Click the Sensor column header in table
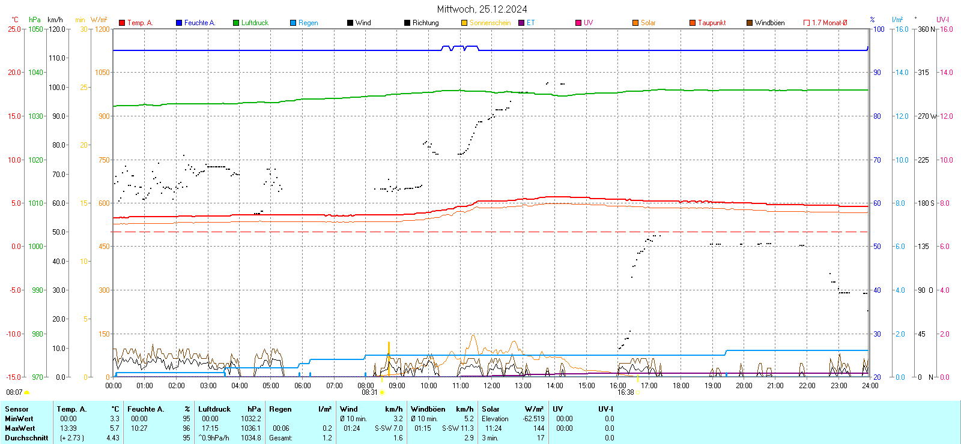The width and height of the screenshot is (961, 444). pos(17,409)
